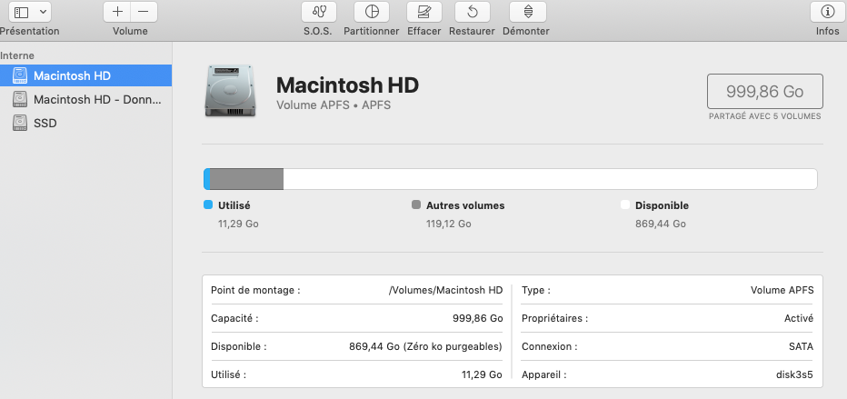Click the Effacer erase icon
Screen dimensions: 847x399
click(x=424, y=11)
